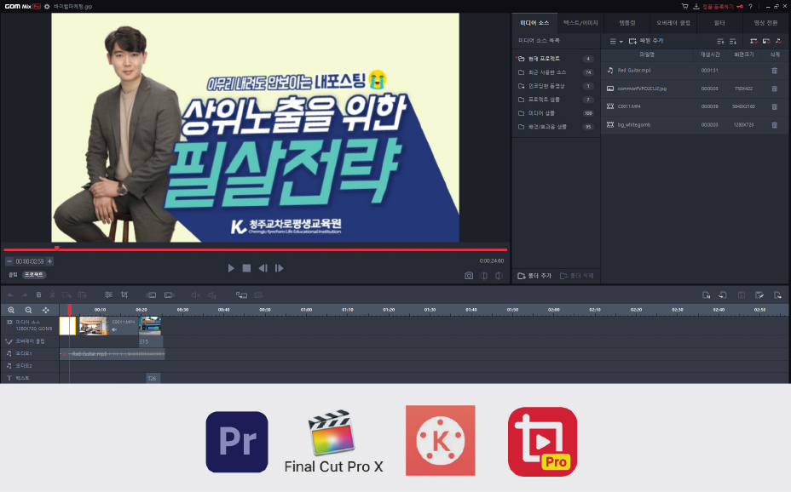Open the video adjustment sliders tool
This screenshot has height=492, width=791.
[x=108, y=295]
